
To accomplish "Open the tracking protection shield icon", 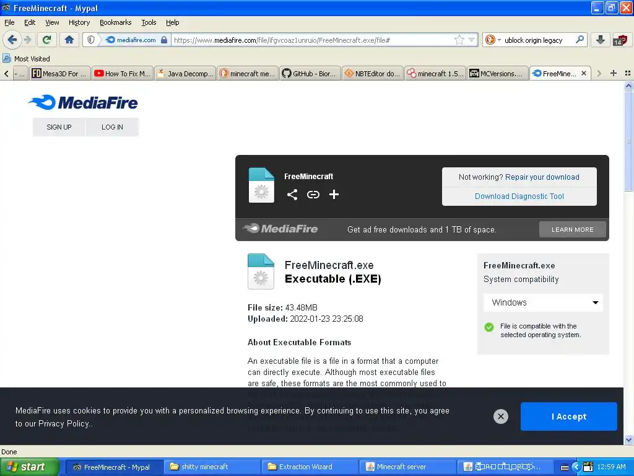I will click(91, 40).
